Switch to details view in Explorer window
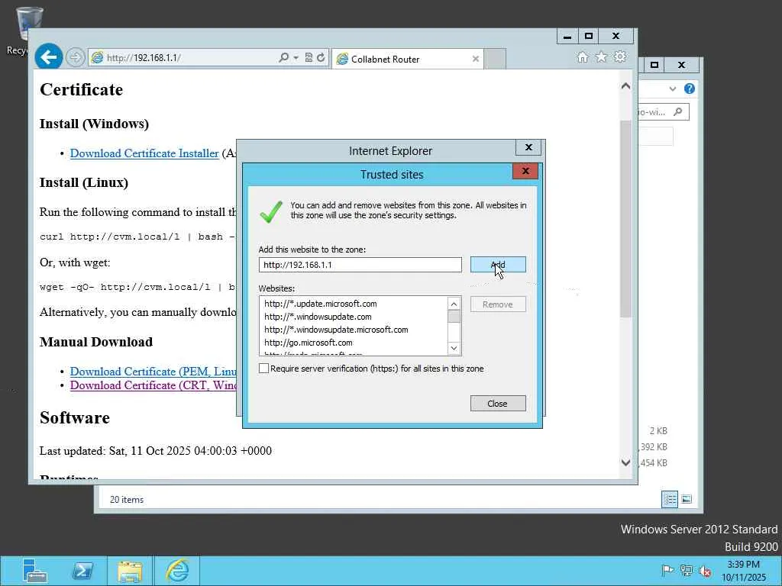 pyautogui.click(x=670, y=499)
